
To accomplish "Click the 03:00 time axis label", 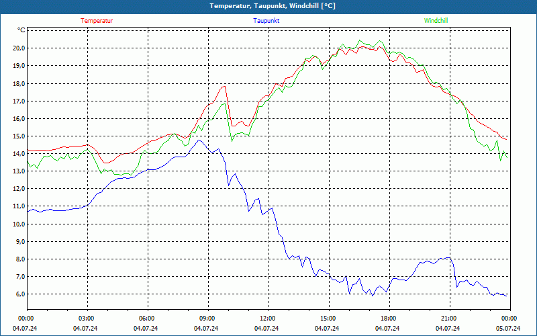I will pyautogui.click(x=87, y=319).
